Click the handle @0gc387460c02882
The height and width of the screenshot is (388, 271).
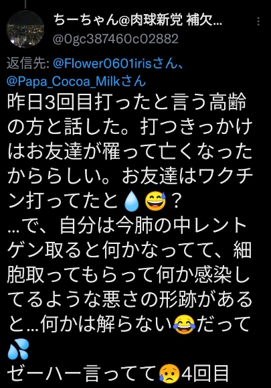pyautogui.click(x=116, y=39)
